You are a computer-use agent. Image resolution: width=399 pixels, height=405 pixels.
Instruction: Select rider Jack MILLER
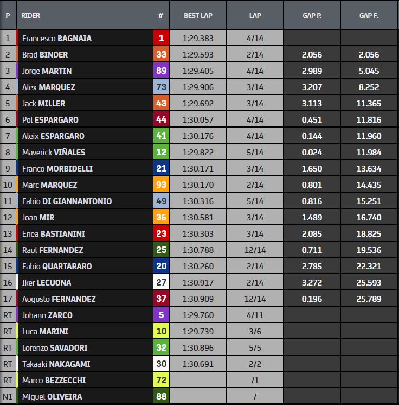tap(45, 103)
